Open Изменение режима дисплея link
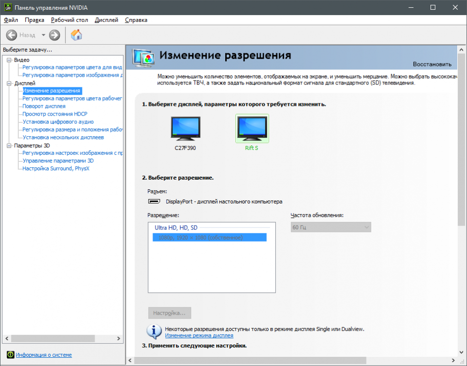This screenshot has width=467, height=366. [199, 336]
